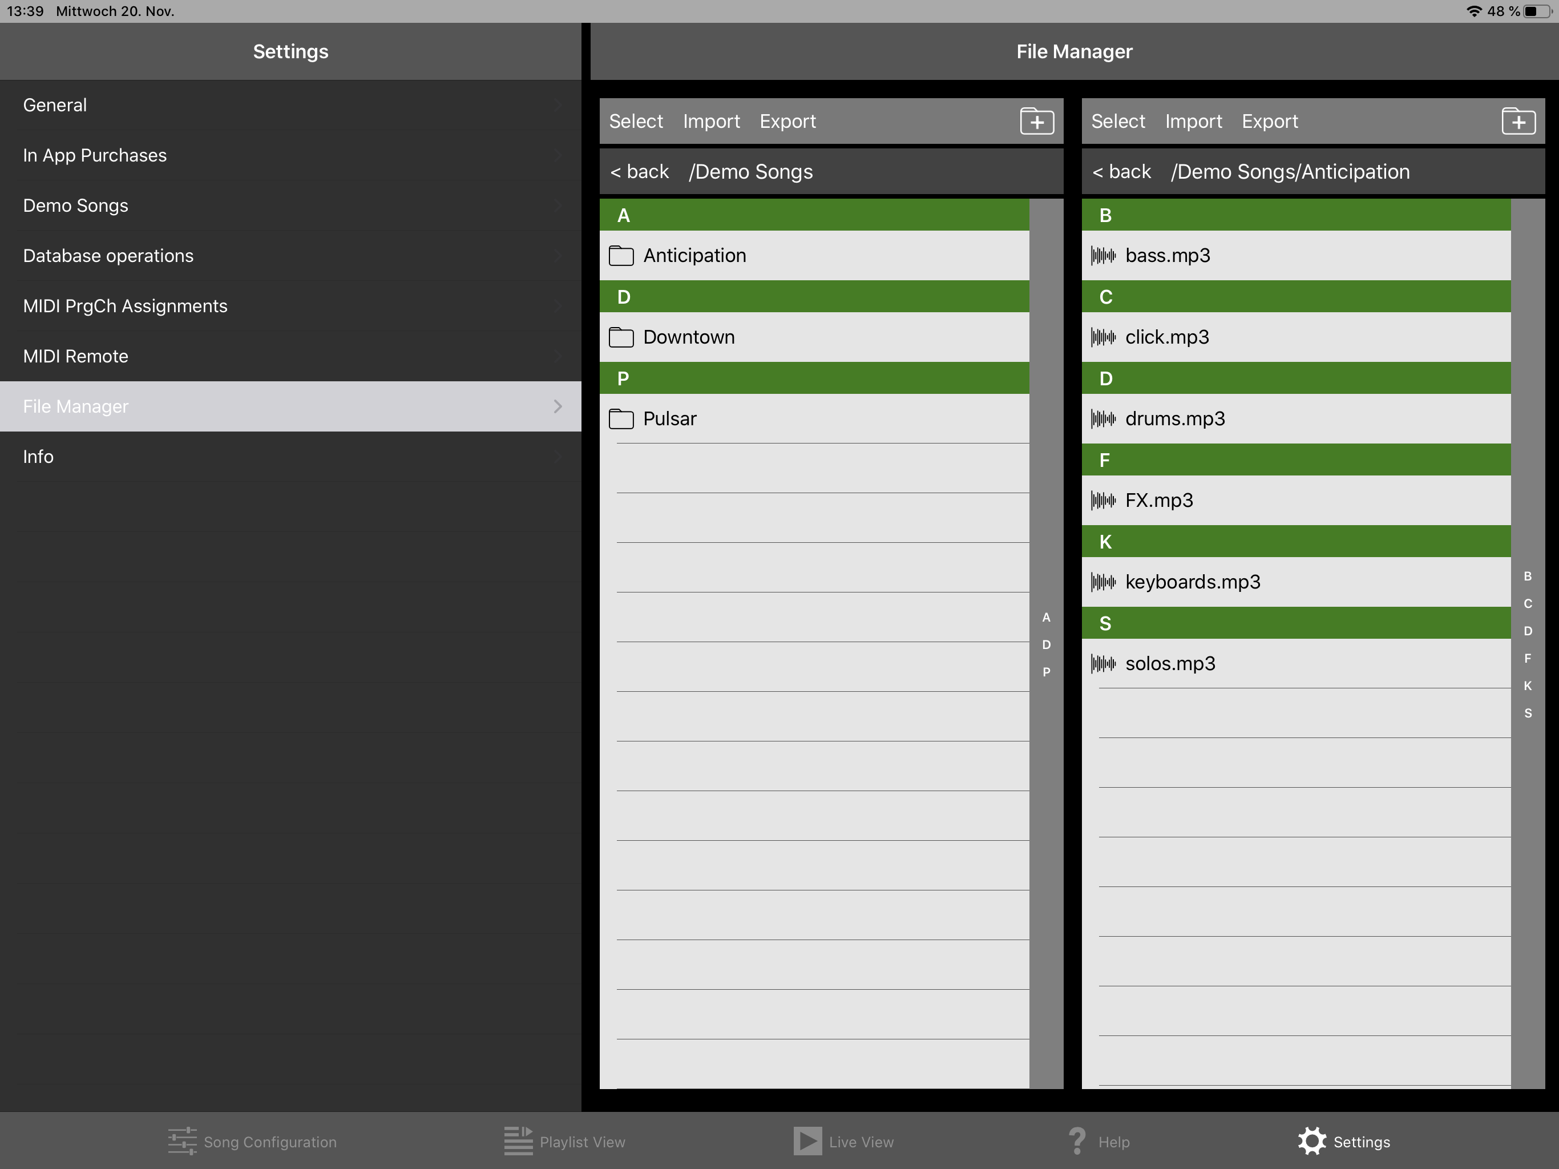The image size is (1559, 1169).
Task: Open Song Configuration tab
Action: (x=252, y=1142)
